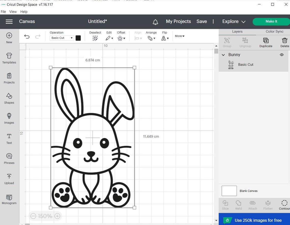Image resolution: width=290 pixels, height=225 pixels.
Task: Open the black color swatch picker
Action: click(78, 38)
